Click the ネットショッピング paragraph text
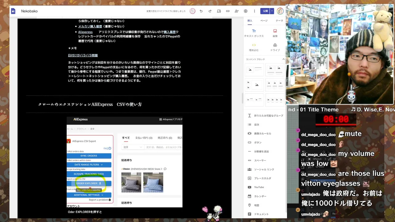The image size is (395, 222). 124,72
